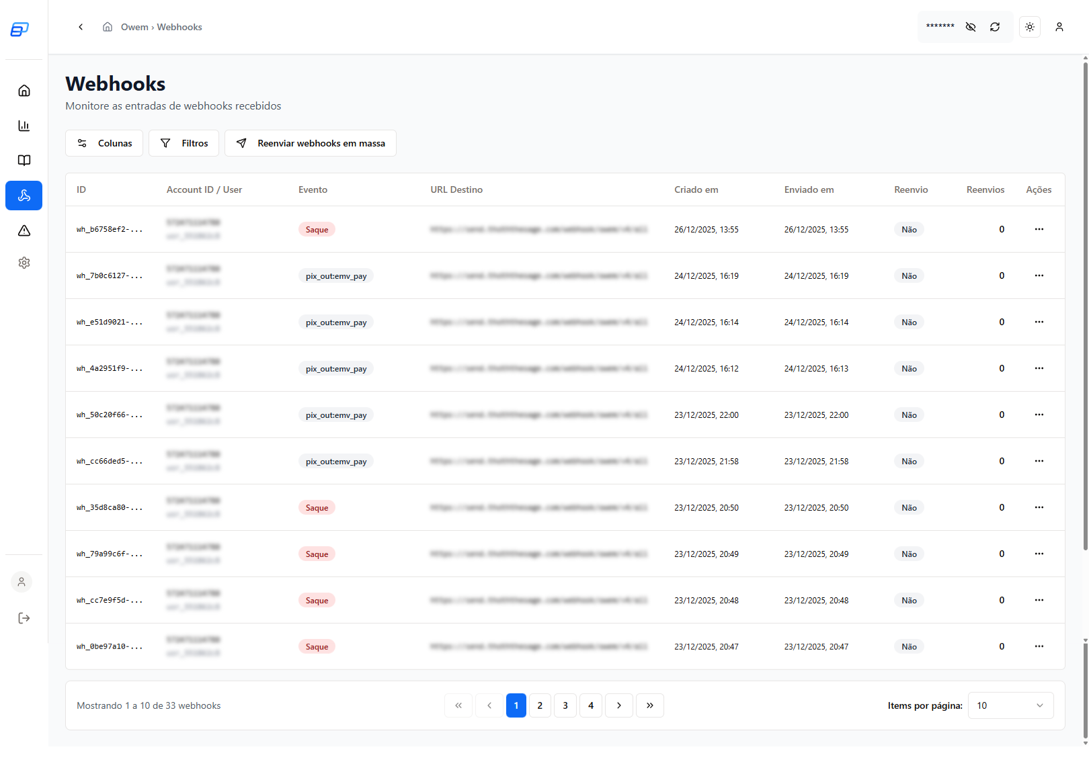Show actions for webhook wh_b6758ef2 via ellipsis

[1039, 229]
